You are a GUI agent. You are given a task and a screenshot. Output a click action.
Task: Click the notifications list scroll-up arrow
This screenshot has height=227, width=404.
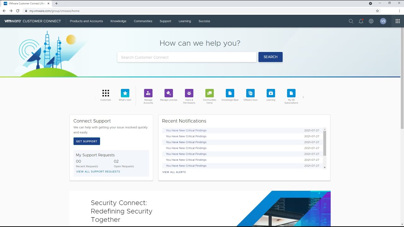pyautogui.click(x=324, y=129)
